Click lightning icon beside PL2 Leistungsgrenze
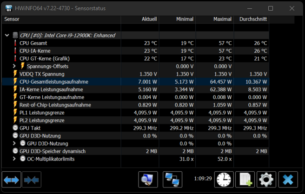The width and height of the screenshot is (305, 194). click(x=15, y=120)
